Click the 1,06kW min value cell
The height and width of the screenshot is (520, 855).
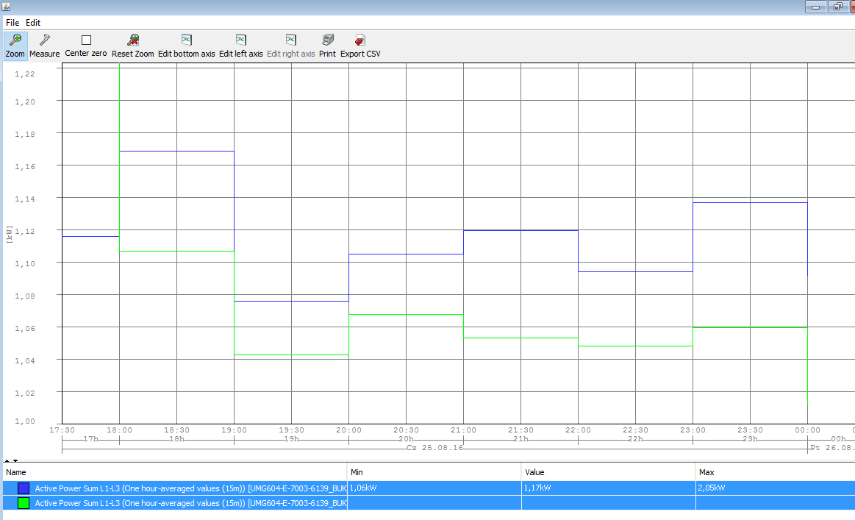pos(434,488)
